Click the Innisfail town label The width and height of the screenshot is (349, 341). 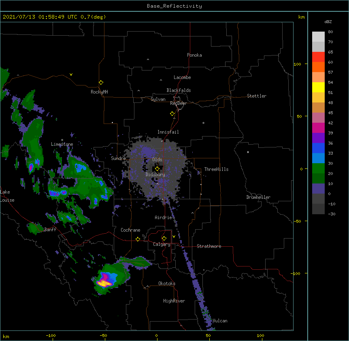[168, 132]
